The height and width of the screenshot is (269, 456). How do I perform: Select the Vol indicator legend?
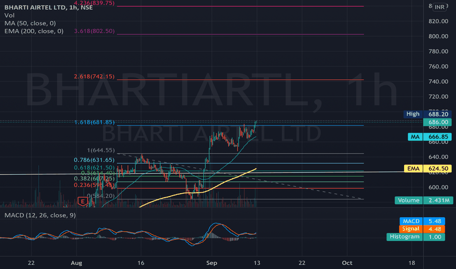point(9,16)
